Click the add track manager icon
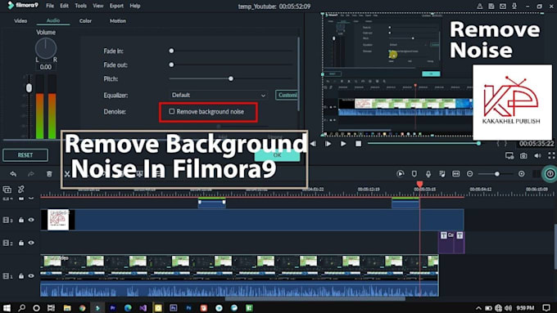The height and width of the screenshot is (313, 557). click(7, 190)
